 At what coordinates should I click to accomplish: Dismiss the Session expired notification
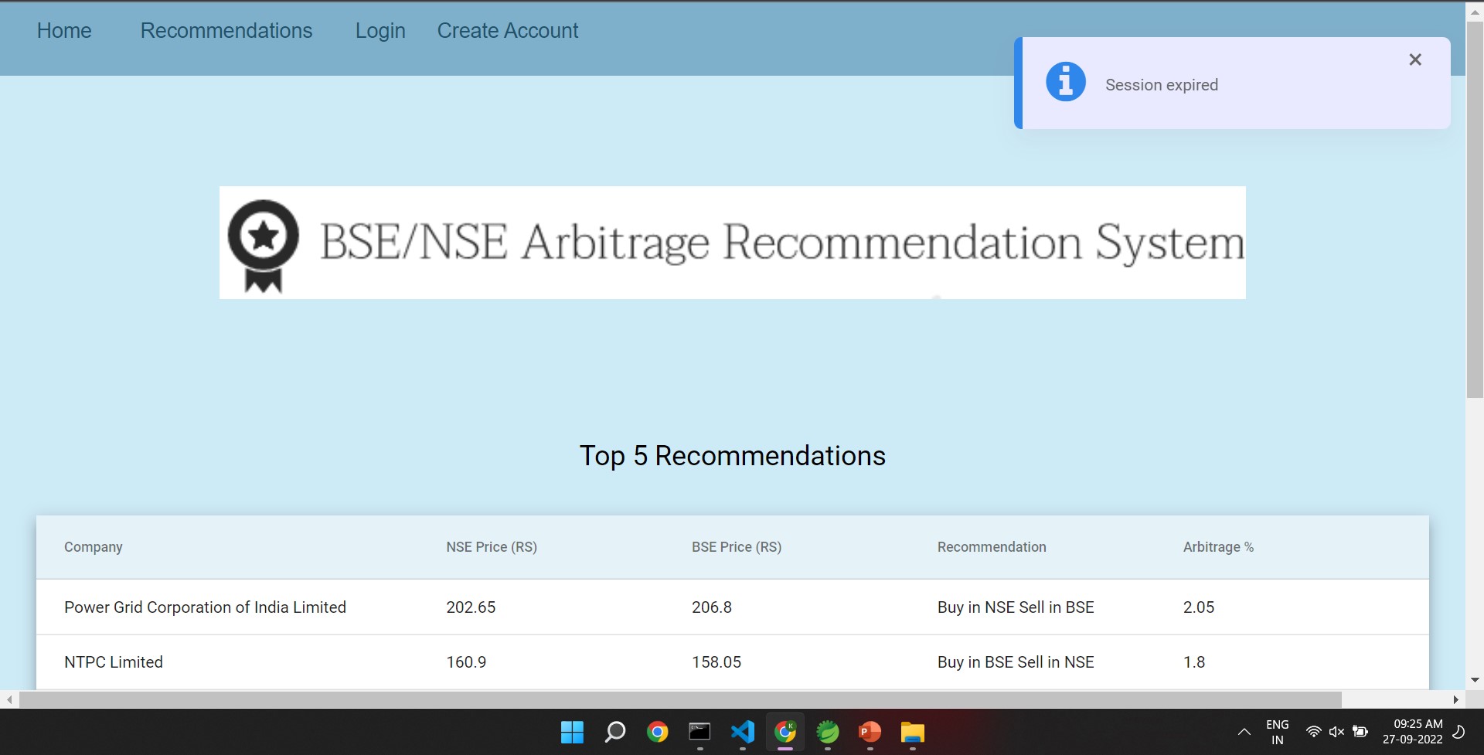click(1415, 60)
